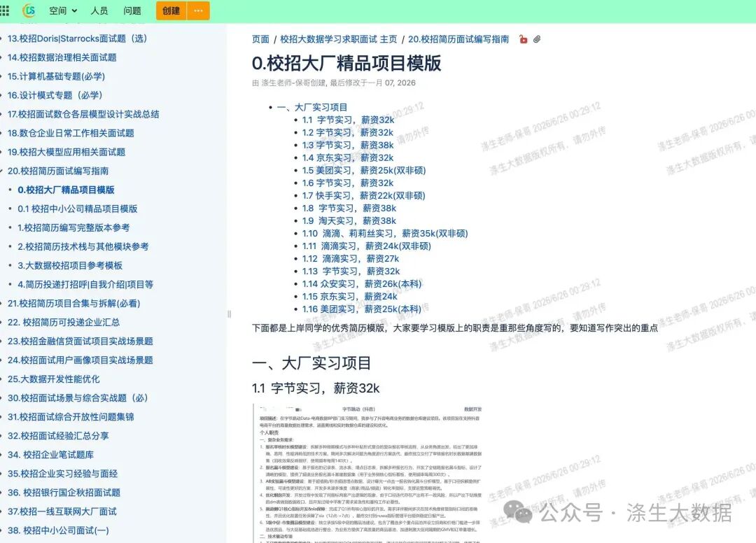This screenshot has width=756, height=543.
Task: Open 18.数仓企业日常工作相关面试题
Action: click(x=71, y=133)
